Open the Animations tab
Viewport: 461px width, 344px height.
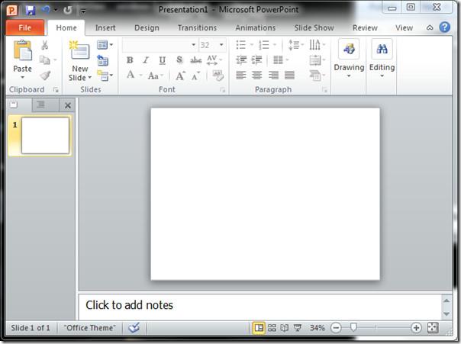click(x=255, y=28)
